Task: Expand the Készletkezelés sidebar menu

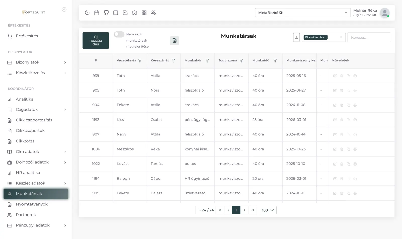Action: (36, 73)
